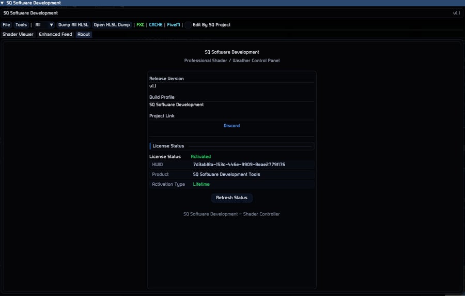Select the About tab
This screenshot has width=465, height=296.
(84, 35)
